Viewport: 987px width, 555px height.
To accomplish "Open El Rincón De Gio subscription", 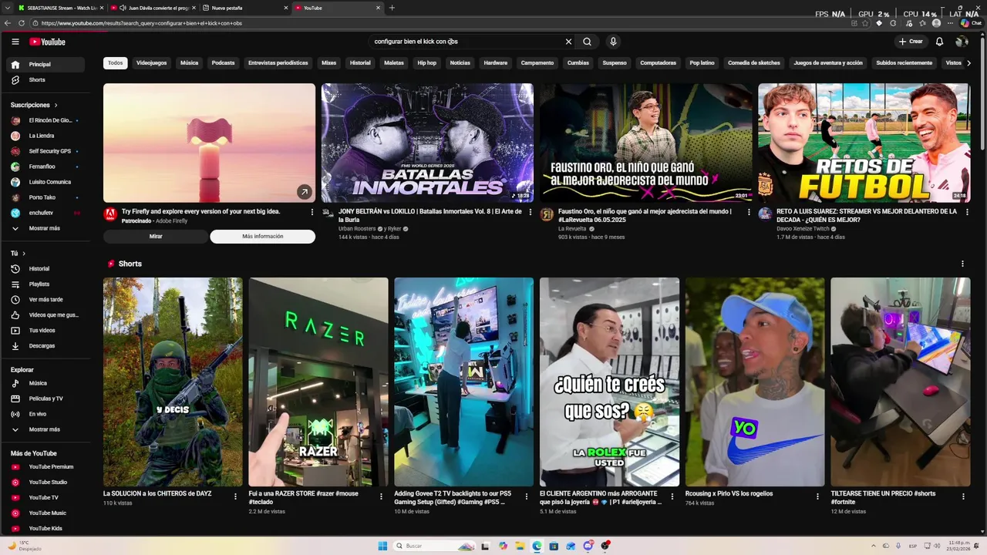I will pyautogui.click(x=47, y=121).
